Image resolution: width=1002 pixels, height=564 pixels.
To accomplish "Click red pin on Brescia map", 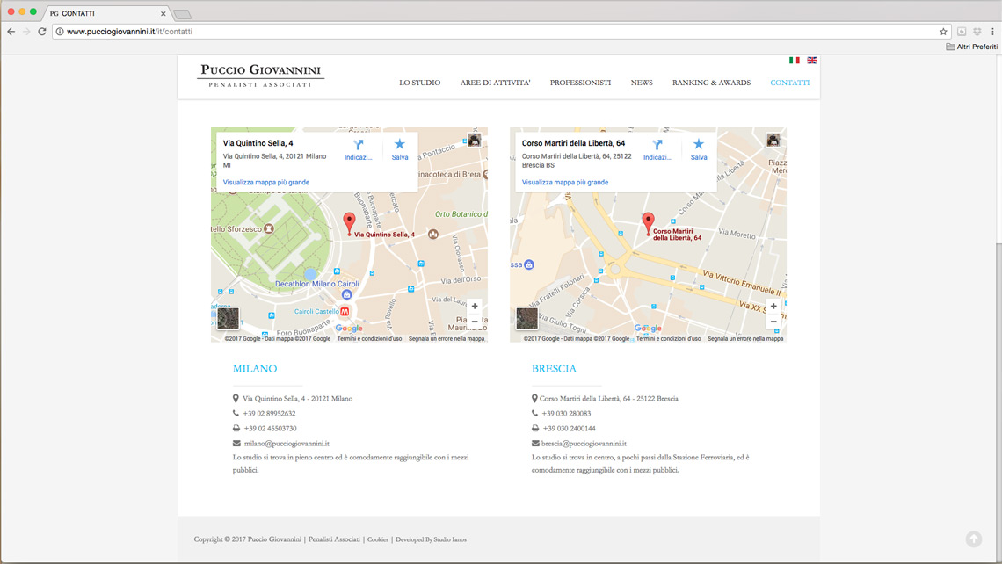I will pos(648,223).
